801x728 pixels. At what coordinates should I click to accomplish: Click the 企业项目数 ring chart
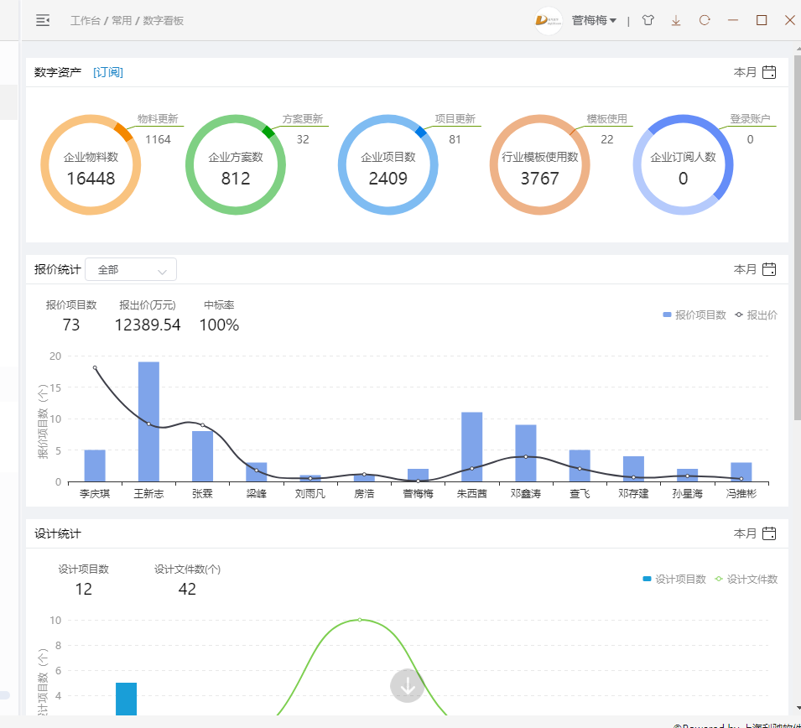(x=388, y=165)
